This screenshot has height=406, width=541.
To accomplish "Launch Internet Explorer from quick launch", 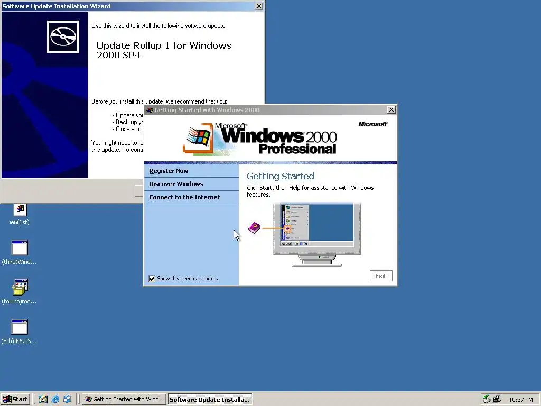I will [55, 400].
